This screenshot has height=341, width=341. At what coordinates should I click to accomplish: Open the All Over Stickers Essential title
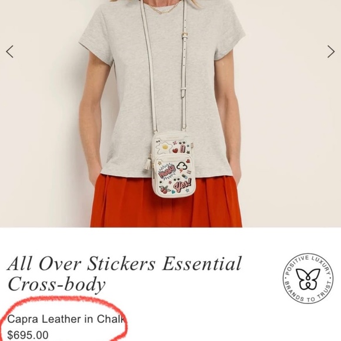125,263
